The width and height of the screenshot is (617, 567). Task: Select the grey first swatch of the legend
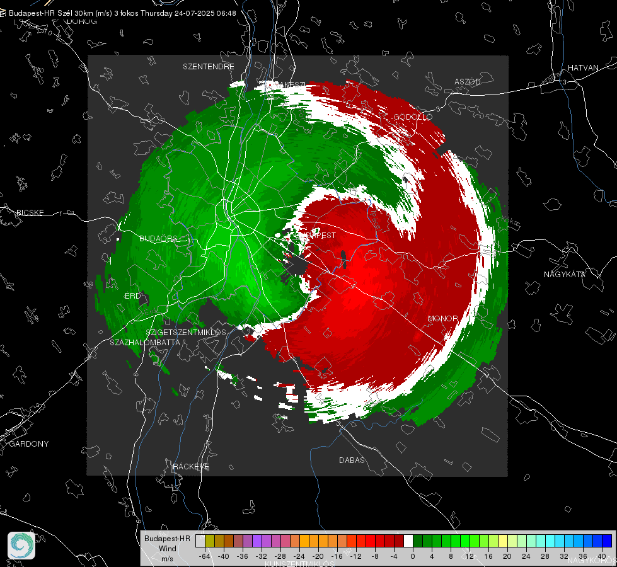coord(200,541)
